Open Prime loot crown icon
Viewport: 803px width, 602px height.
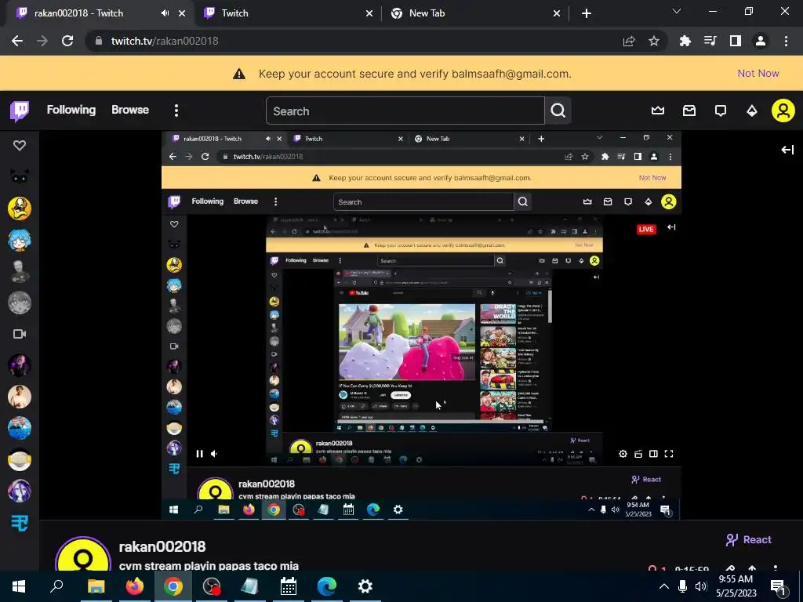point(658,111)
